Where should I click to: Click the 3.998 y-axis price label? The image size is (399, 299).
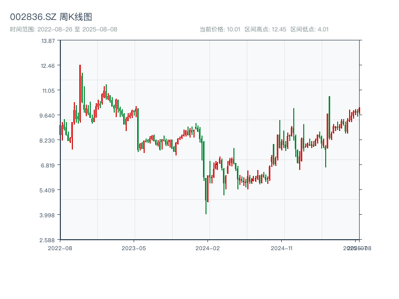click(x=48, y=215)
